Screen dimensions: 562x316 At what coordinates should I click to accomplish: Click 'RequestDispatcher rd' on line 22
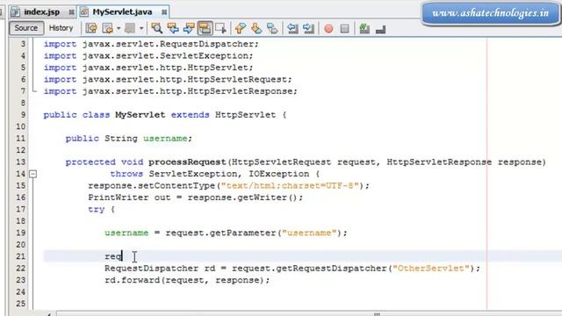[x=160, y=269]
